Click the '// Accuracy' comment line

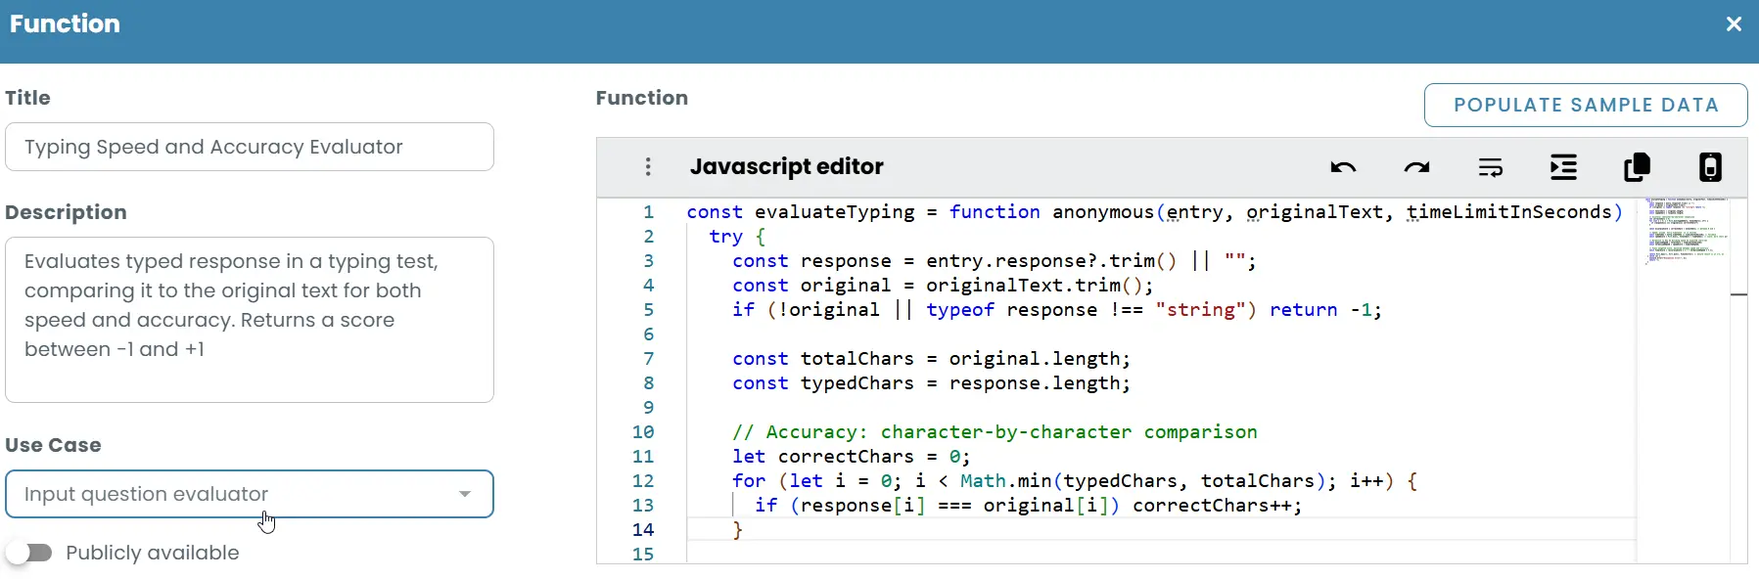click(x=995, y=431)
